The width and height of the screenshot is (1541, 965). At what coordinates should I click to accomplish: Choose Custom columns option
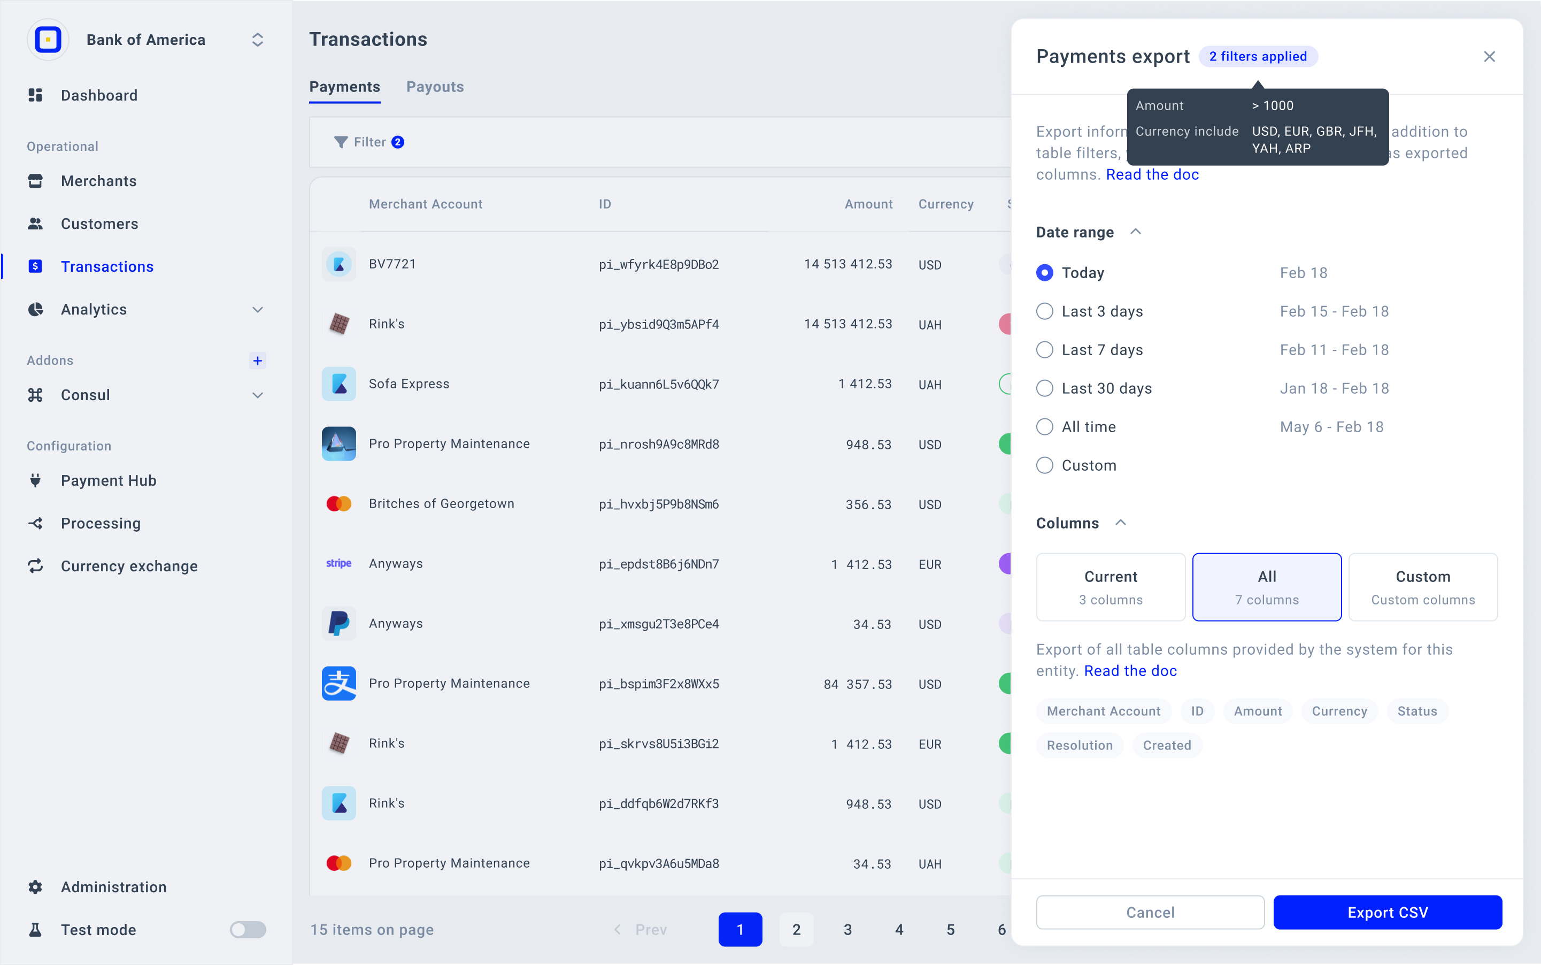point(1422,587)
